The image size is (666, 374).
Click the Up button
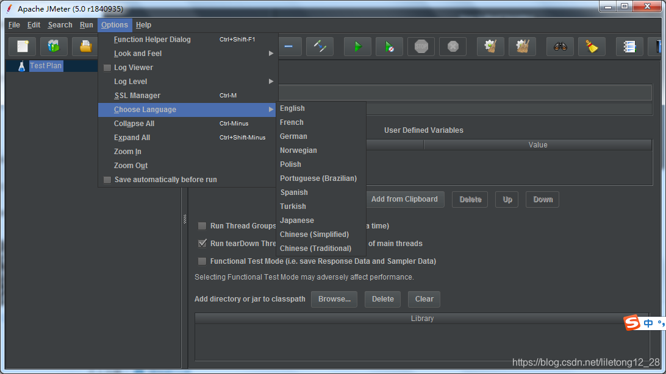[507, 199]
